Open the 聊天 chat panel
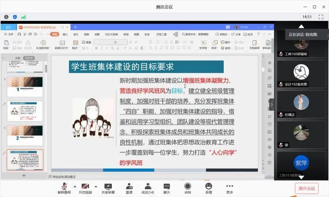This screenshot has height=197, width=329. pos(167,188)
